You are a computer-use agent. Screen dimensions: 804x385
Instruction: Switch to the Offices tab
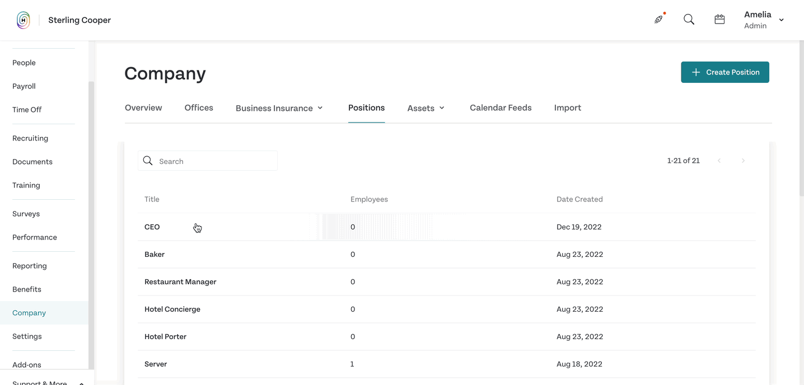tap(199, 107)
